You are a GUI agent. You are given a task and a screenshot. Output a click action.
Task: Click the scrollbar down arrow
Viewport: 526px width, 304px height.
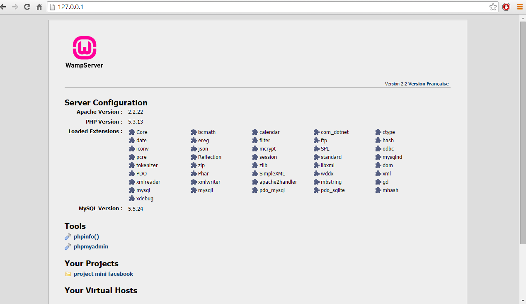tap(523, 300)
